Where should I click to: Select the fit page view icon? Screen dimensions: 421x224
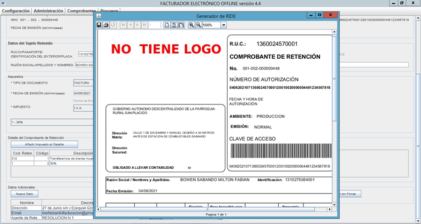pyautogui.click(x=174, y=25)
